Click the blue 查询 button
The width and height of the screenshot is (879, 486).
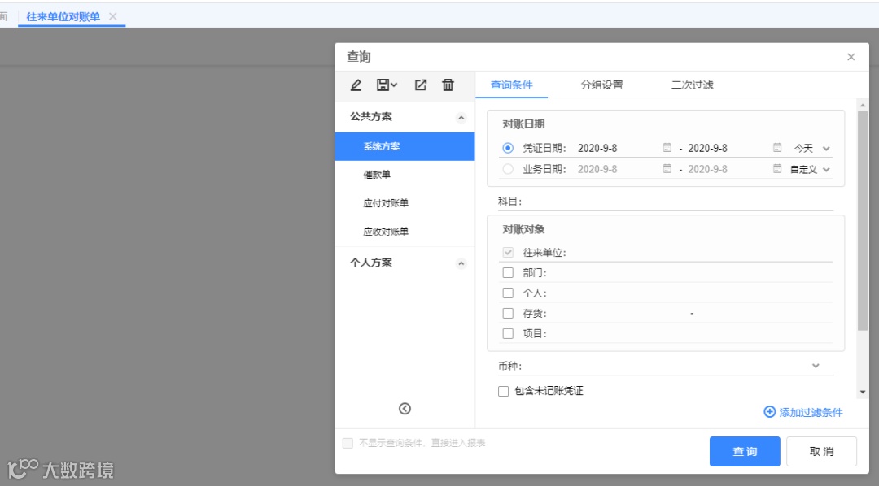[x=745, y=451]
